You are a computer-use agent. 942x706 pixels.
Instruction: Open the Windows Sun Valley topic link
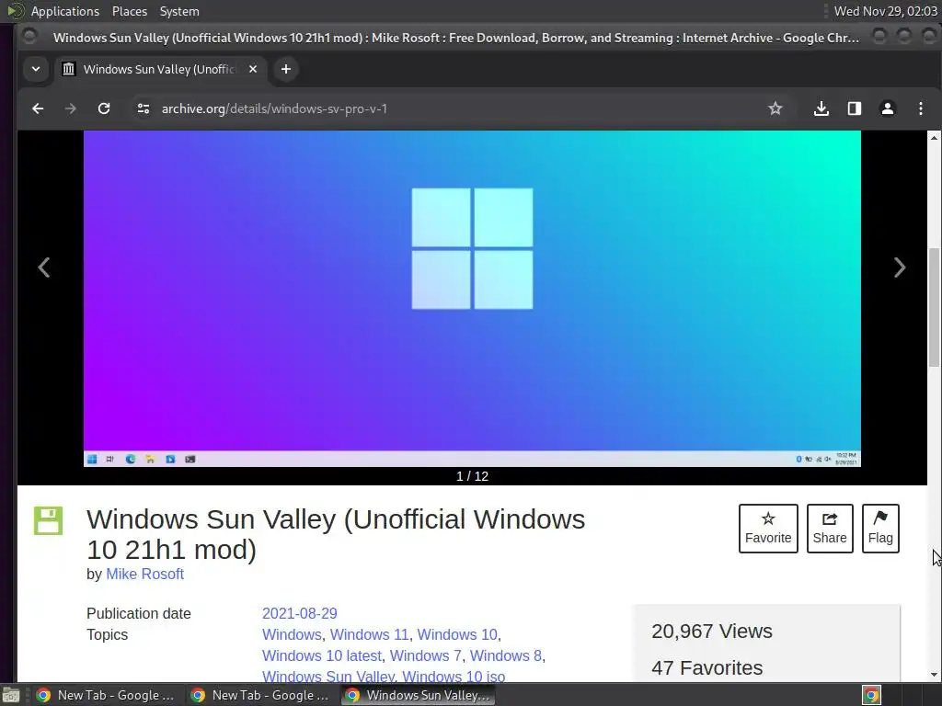click(328, 676)
